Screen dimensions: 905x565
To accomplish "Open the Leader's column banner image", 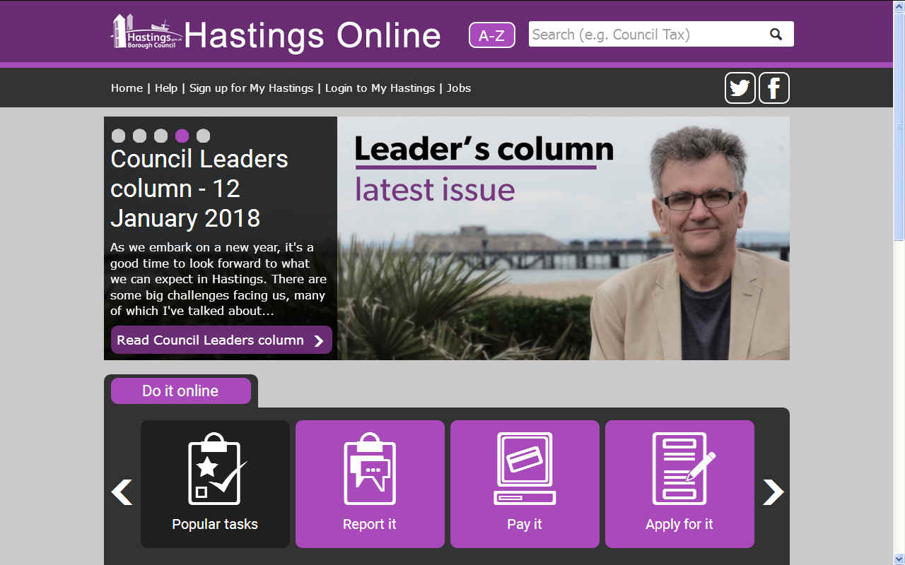I will (564, 238).
